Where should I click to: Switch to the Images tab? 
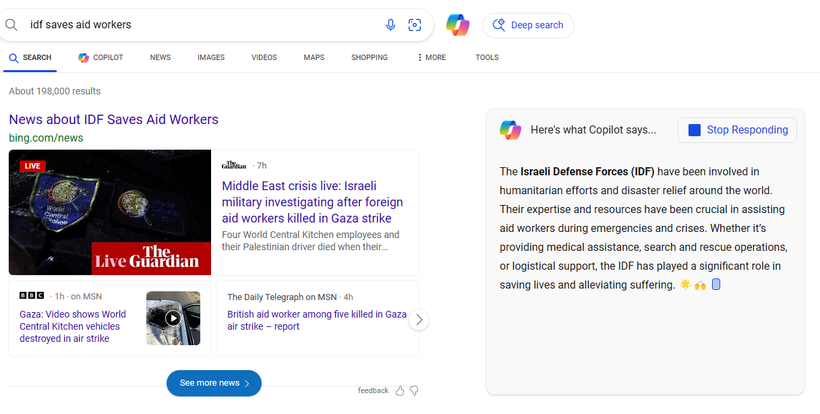(211, 57)
